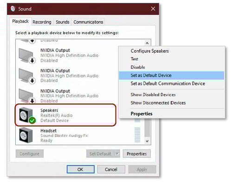Screen dimensions: 232x182
Task: Choose Configure Speakers from context menu
Action: point(172,51)
